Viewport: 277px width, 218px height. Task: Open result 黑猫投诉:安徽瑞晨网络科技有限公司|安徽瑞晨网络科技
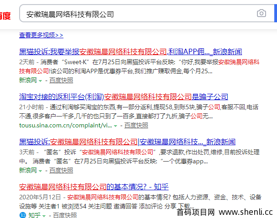coord(127,142)
